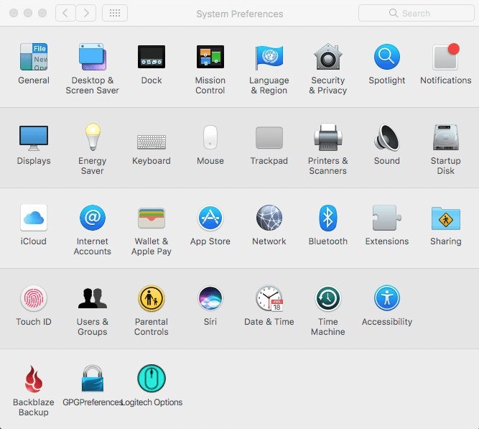This screenshot has height=429, width=479.
Task: Open Wallet & Apple Pay settings
Action: 152,218
